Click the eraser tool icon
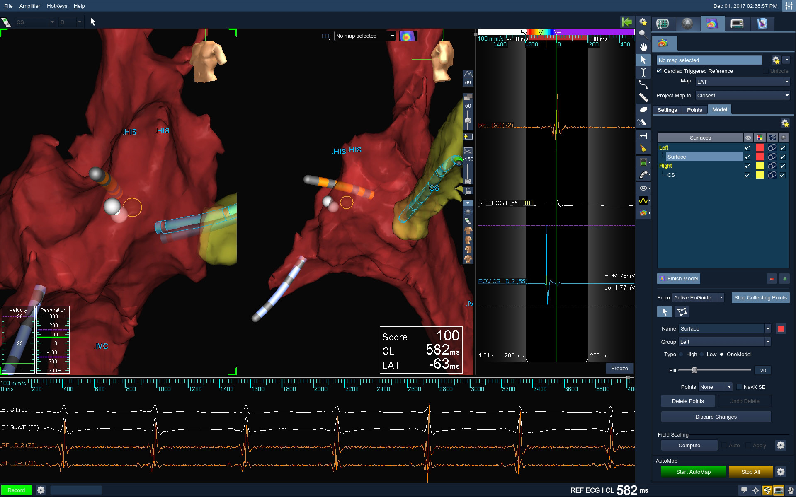Viewport: 796px width, 497px height. click(643, 122)
